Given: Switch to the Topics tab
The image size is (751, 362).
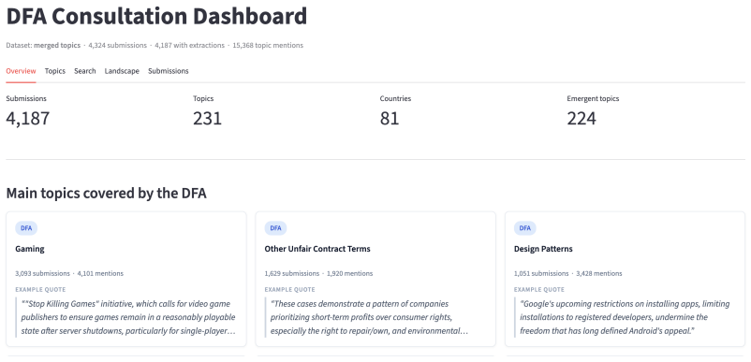Looking at the screenshot, I should [55, 71].
